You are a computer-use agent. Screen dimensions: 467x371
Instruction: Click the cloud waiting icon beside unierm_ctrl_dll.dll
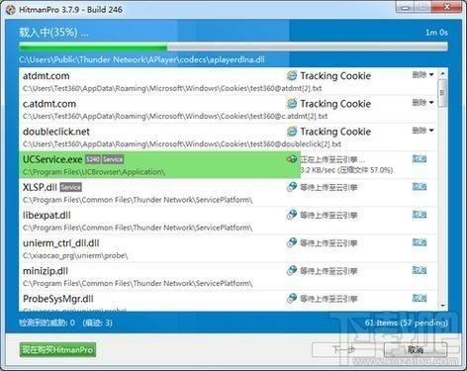[292, 242]
